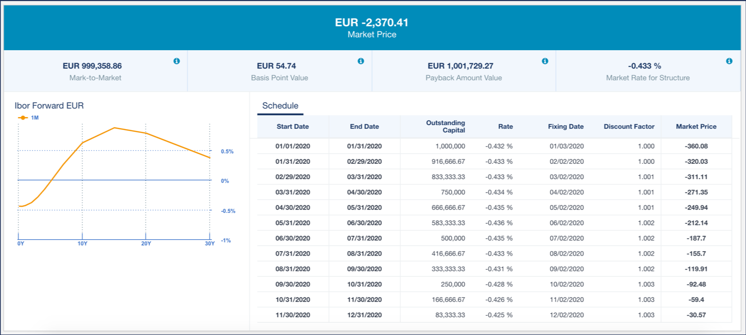Click the info icon beside Basis Point Value
This screenshot has width=746, height=335.
point(361,61)
